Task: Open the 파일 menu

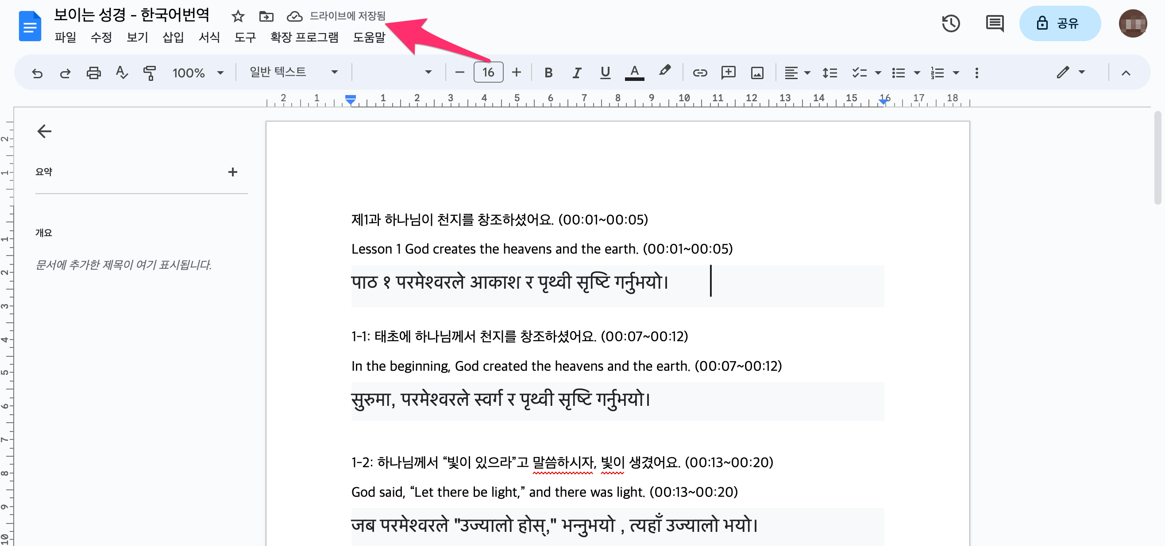Action: tap(65, 37)
